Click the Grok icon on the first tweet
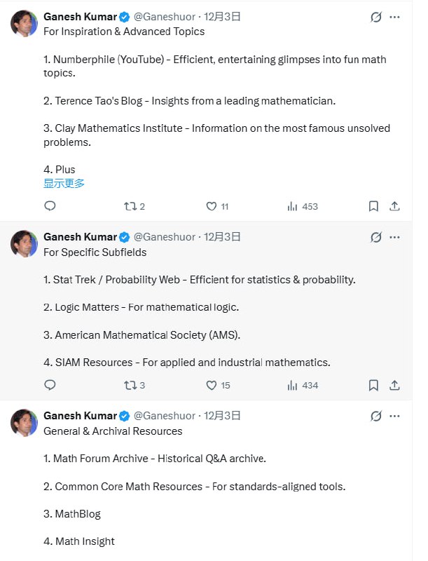The height and width of the screenshot is (561, 428). [x=376, y=17]
